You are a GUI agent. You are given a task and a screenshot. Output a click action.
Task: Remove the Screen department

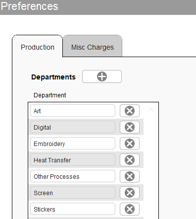pos(130,193)
